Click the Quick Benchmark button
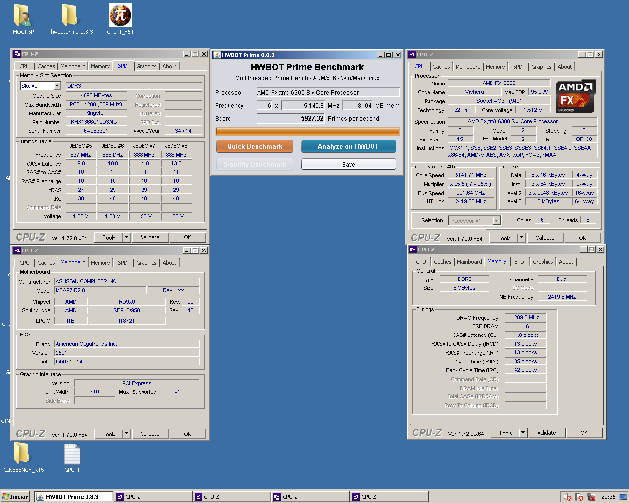Image resolution: width=629 pixels, height=503 pixels. point(255,146)
